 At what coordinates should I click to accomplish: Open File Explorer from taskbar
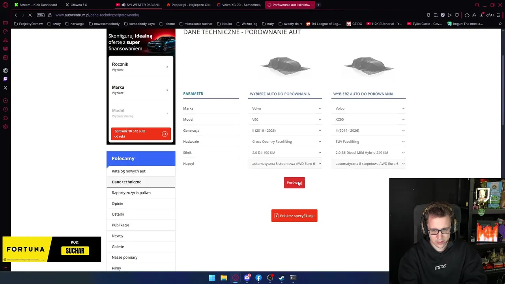224,278
